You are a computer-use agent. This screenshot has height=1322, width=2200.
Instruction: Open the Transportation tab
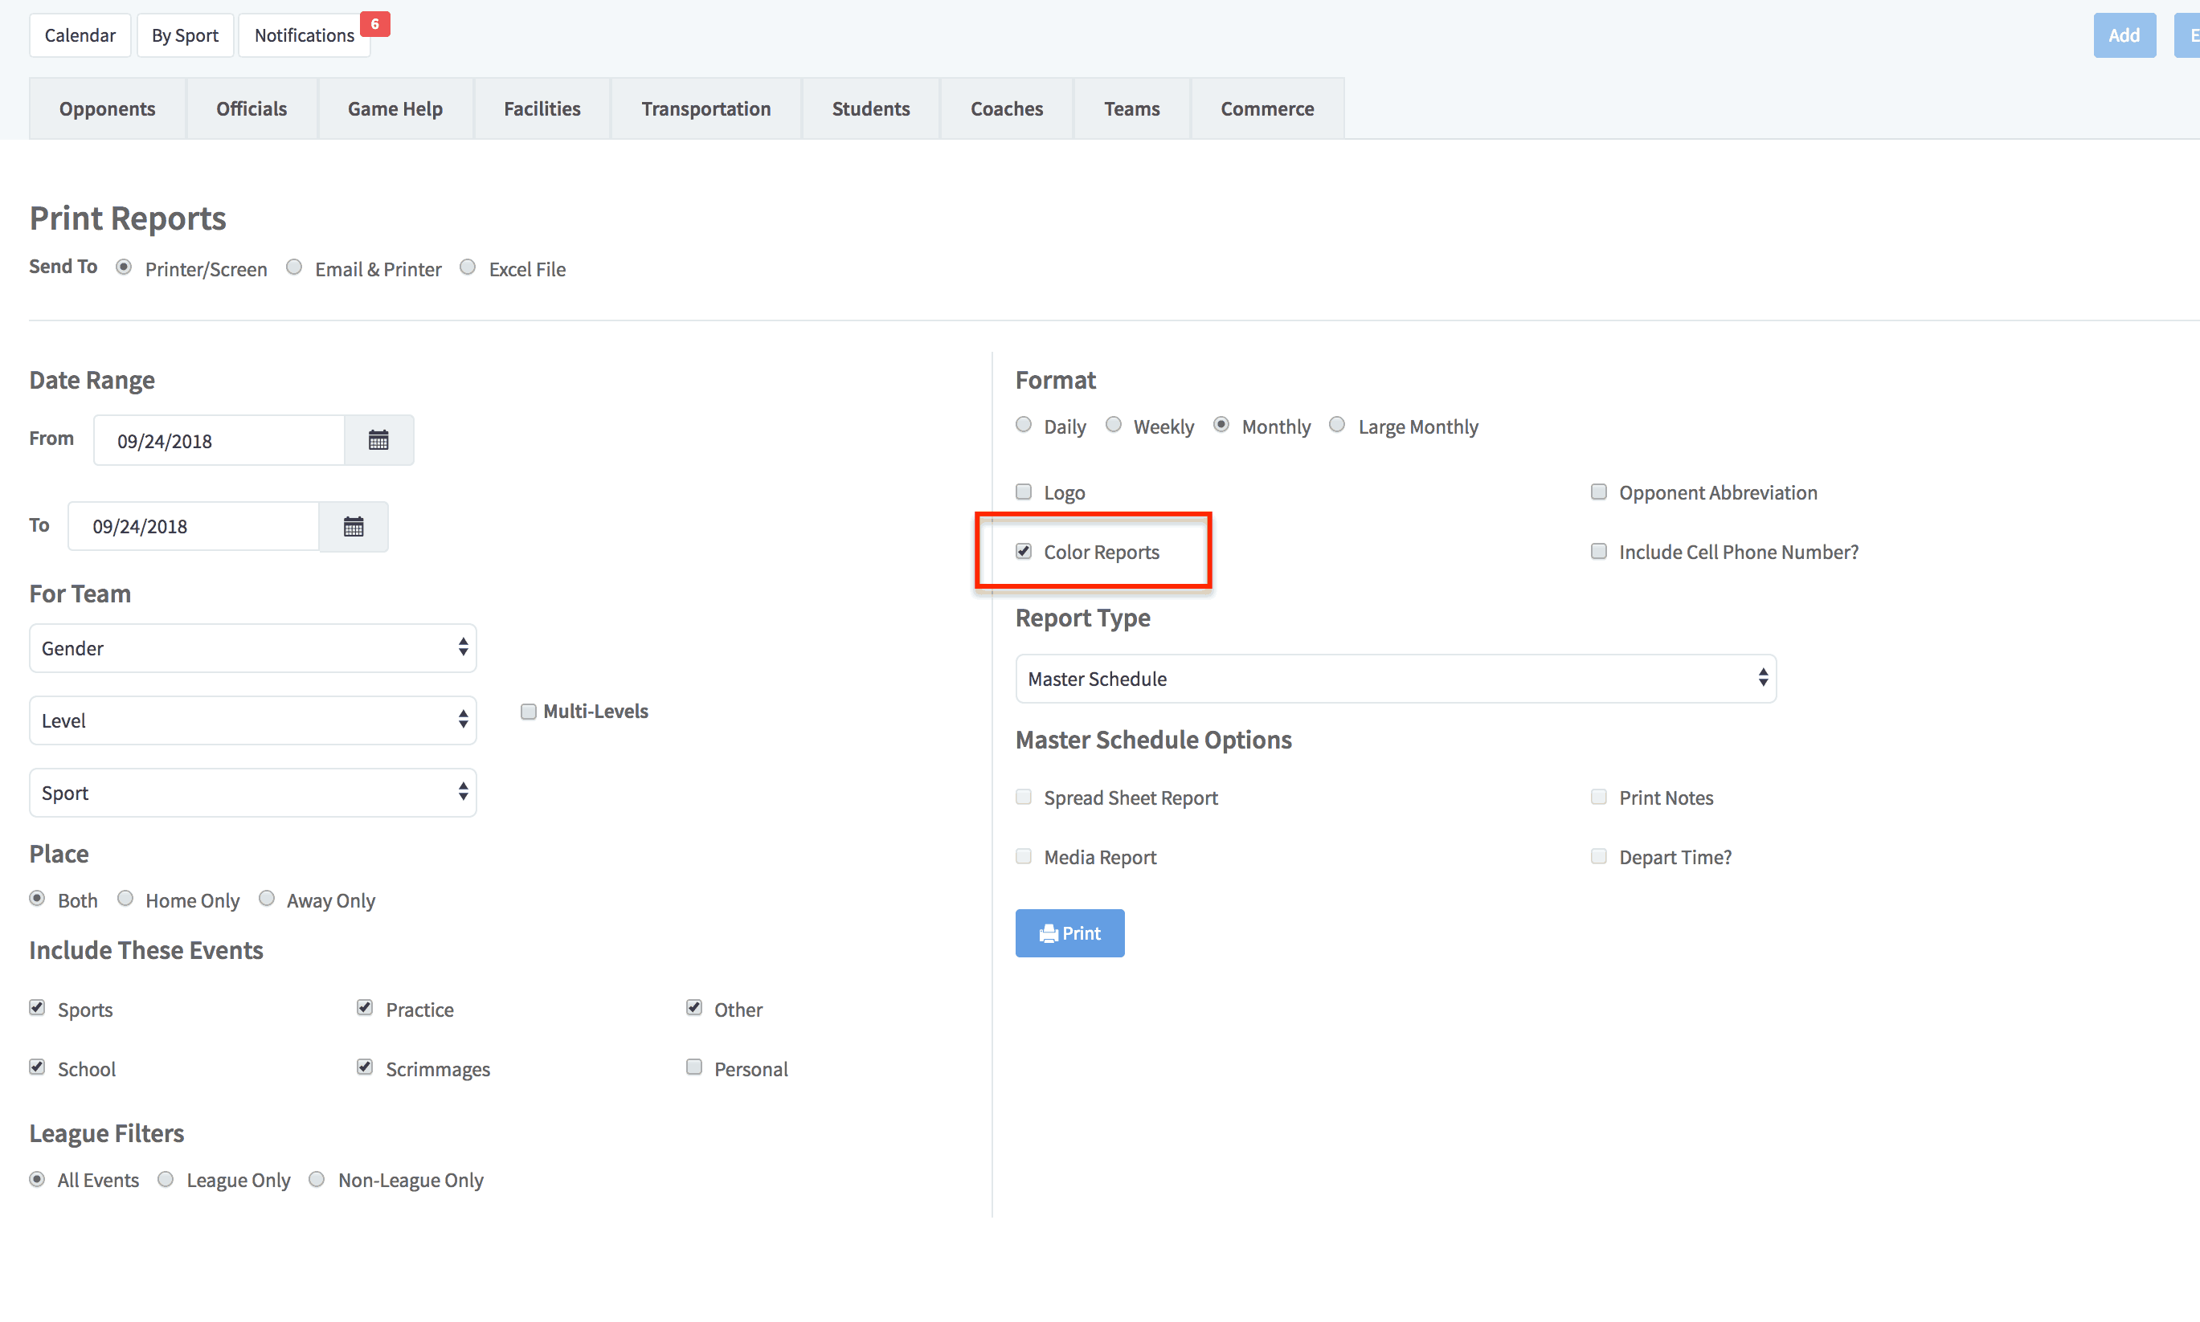tap(706, 108)
